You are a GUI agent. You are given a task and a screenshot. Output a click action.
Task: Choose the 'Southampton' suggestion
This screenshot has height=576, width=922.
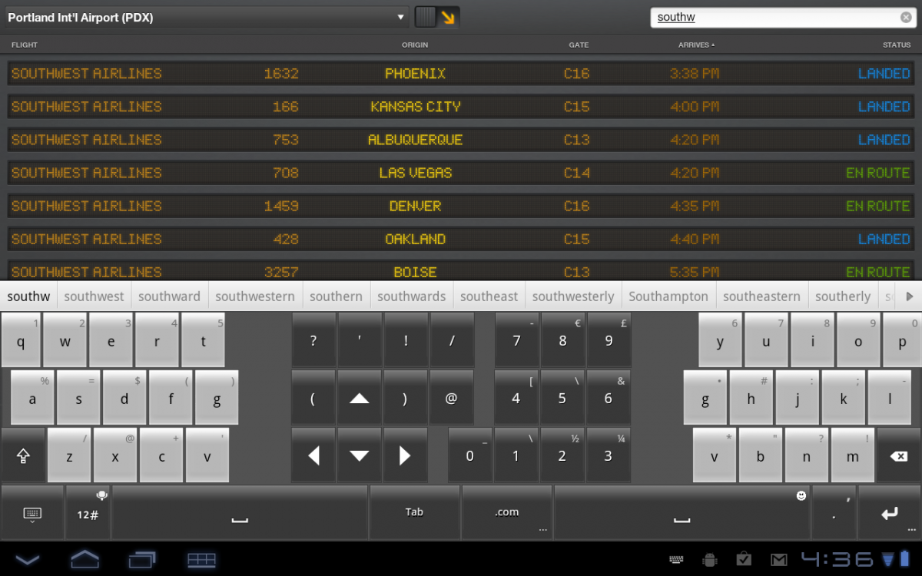(668, 296)
